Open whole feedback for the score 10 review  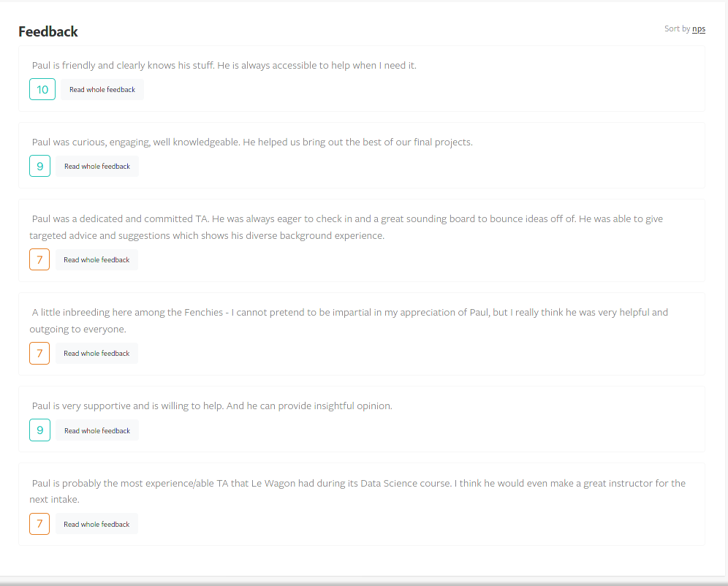point(102,90)
